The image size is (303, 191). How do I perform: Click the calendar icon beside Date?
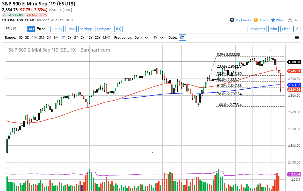(182, 37)
